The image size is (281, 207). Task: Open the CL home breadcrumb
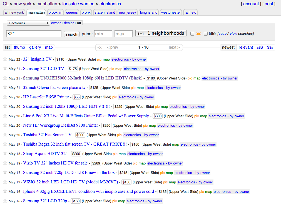6,4
